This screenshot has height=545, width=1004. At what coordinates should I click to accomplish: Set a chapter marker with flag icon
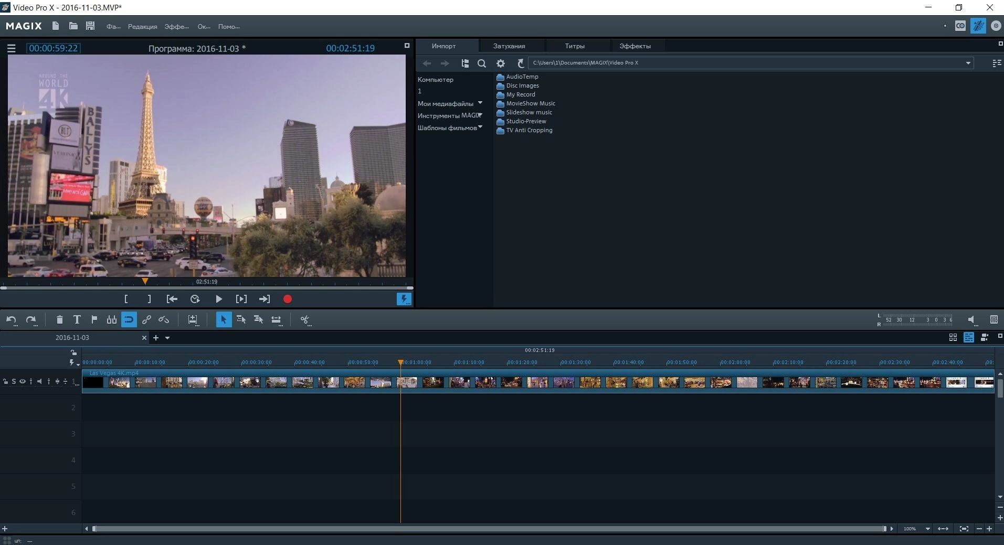coord(94,319)
